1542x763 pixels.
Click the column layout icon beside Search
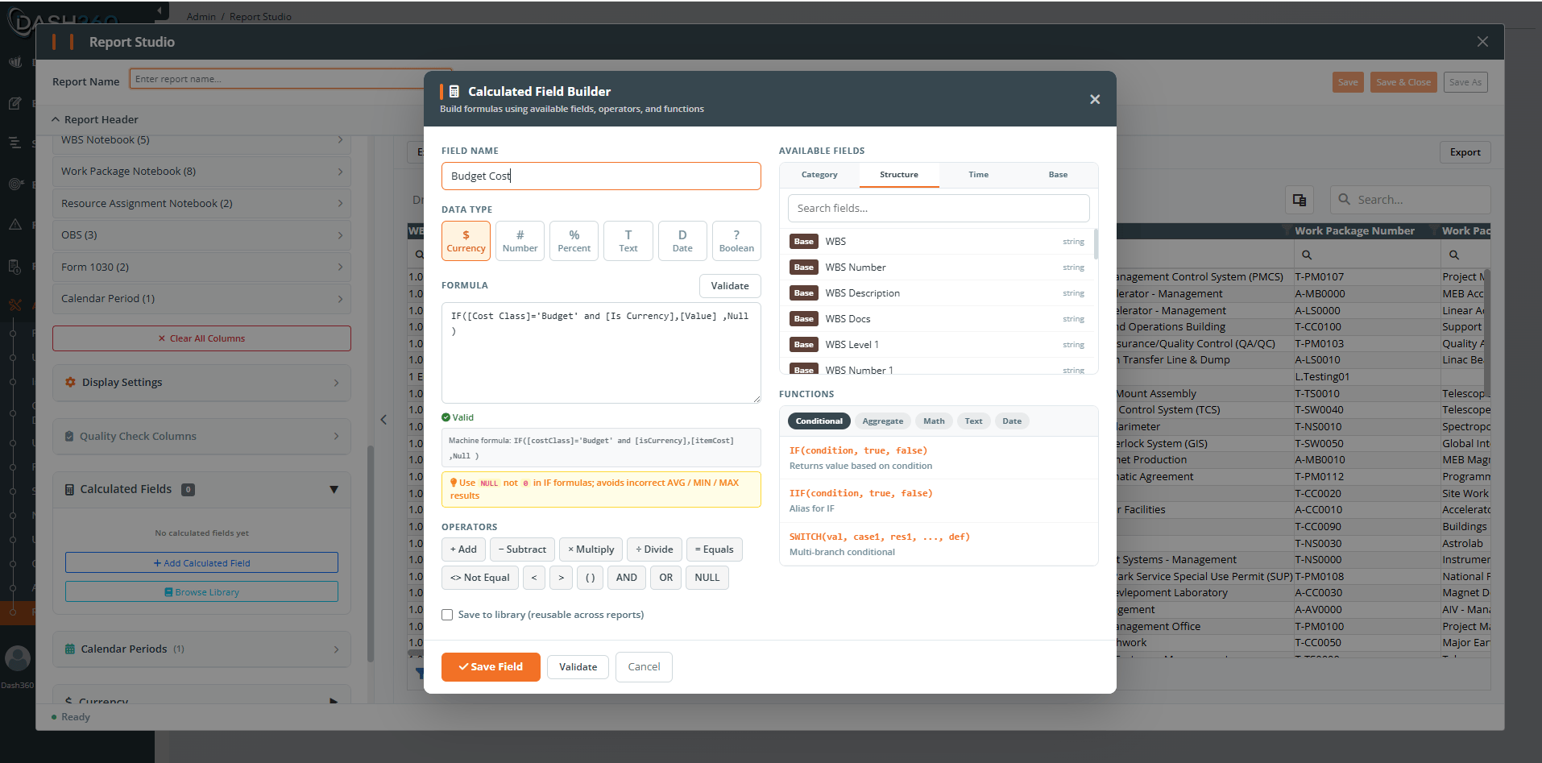point(1300,200)
